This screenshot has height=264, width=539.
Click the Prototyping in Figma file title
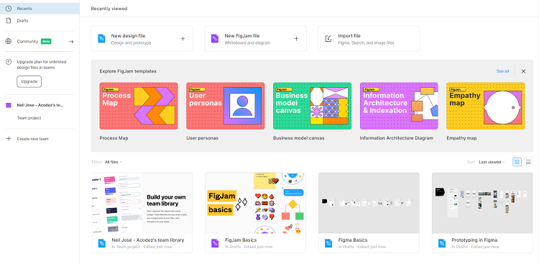[x=474, y=240]
